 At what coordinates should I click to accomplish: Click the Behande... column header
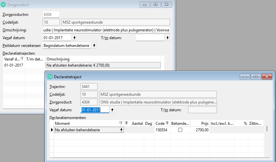click(x=180, y=124)
